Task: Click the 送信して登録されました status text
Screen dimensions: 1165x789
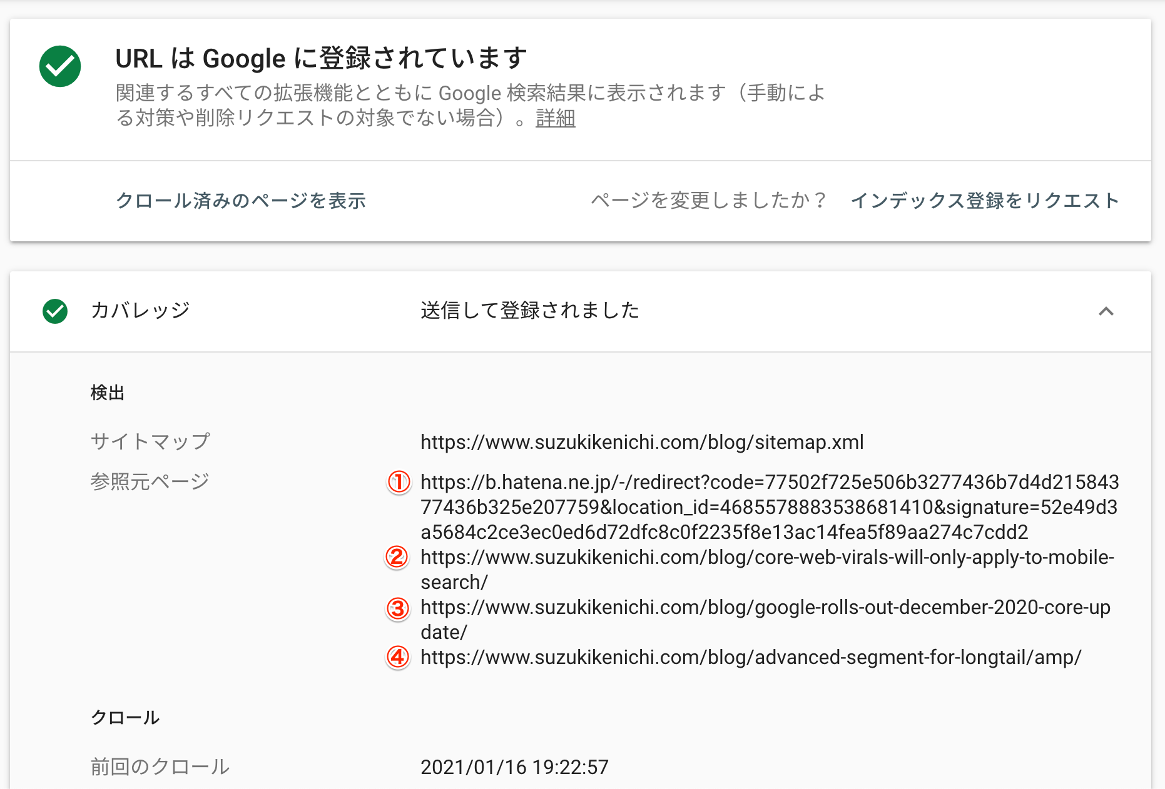Action: [530, 311]
